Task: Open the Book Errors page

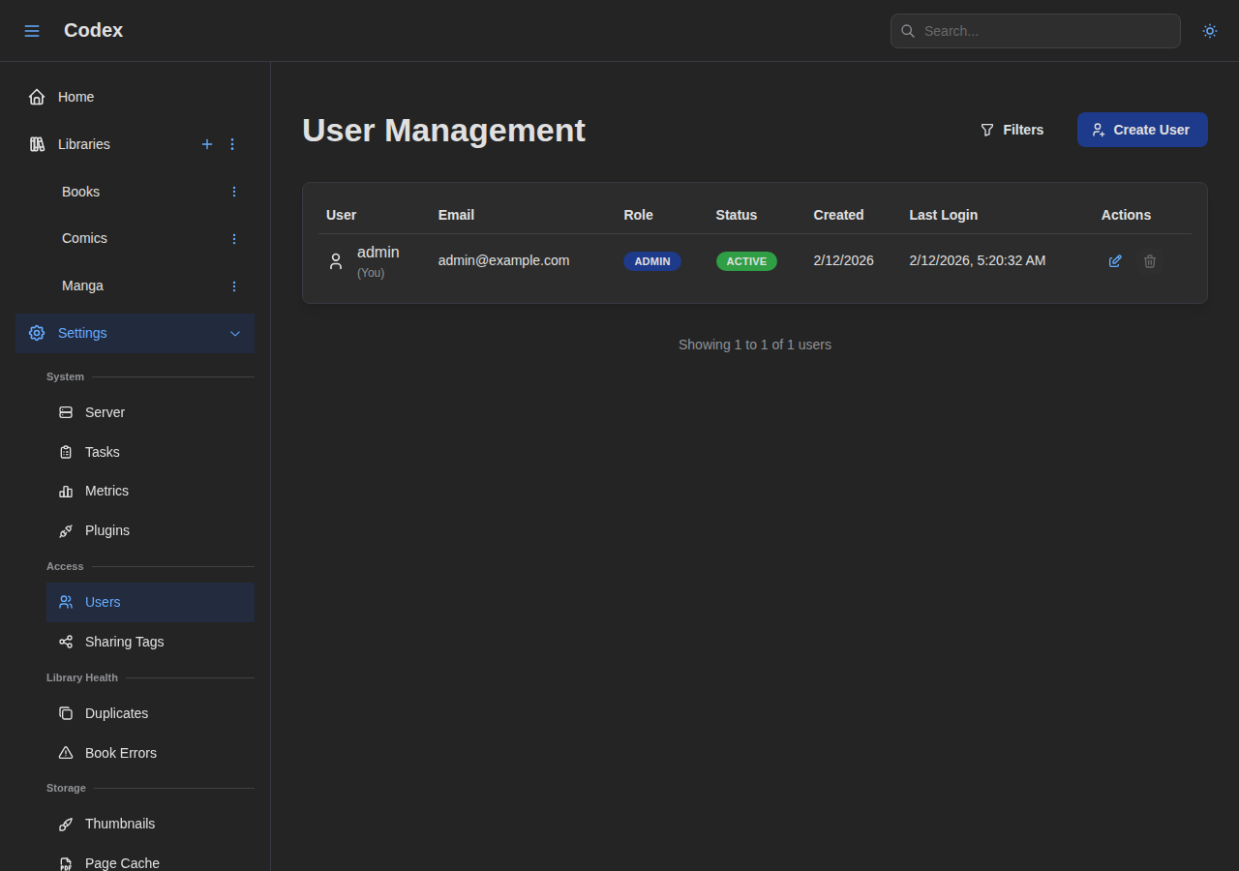Action: pyautogui.click(x=121, y=753)
